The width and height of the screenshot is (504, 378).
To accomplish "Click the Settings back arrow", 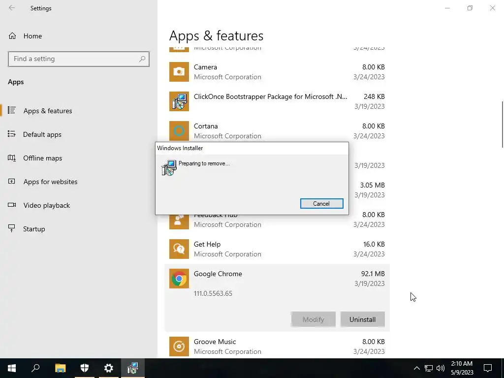I will (x=12, y=8).
